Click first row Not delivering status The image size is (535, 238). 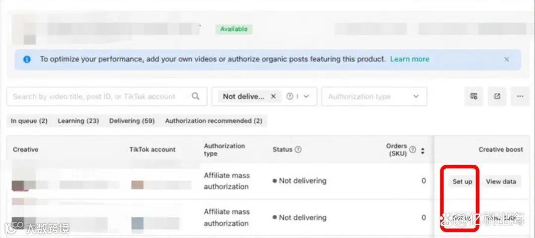(x=299, y=181)
